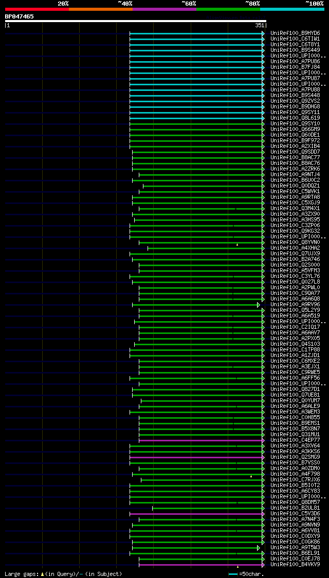Select hit label UniRef100_C5V3D6
The width and height of the screenshot is (329, 578).
[295, 513]
